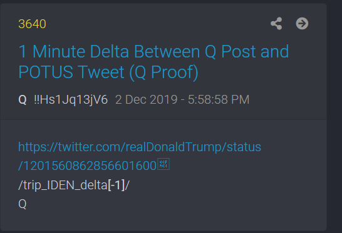Click the dark strip above the post card
342x233 pixels.
coord(163,1)
